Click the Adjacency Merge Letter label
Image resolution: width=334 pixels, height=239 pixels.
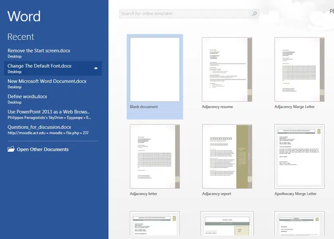point(294,107)
